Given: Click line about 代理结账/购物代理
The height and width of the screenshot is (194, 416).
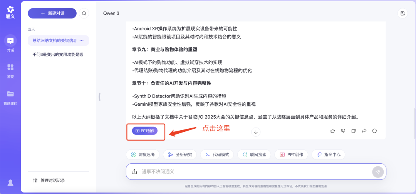Looking at the screenshot, I should pos(192,71).
